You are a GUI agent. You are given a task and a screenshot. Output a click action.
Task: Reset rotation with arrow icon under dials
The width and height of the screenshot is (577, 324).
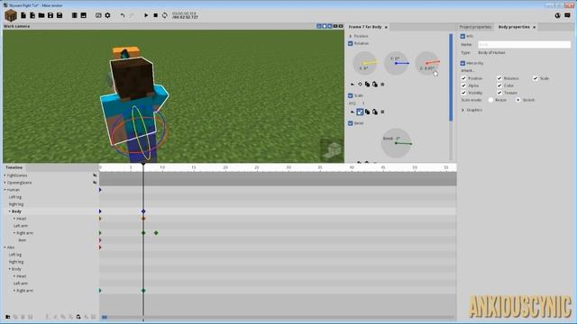point(353,85)
